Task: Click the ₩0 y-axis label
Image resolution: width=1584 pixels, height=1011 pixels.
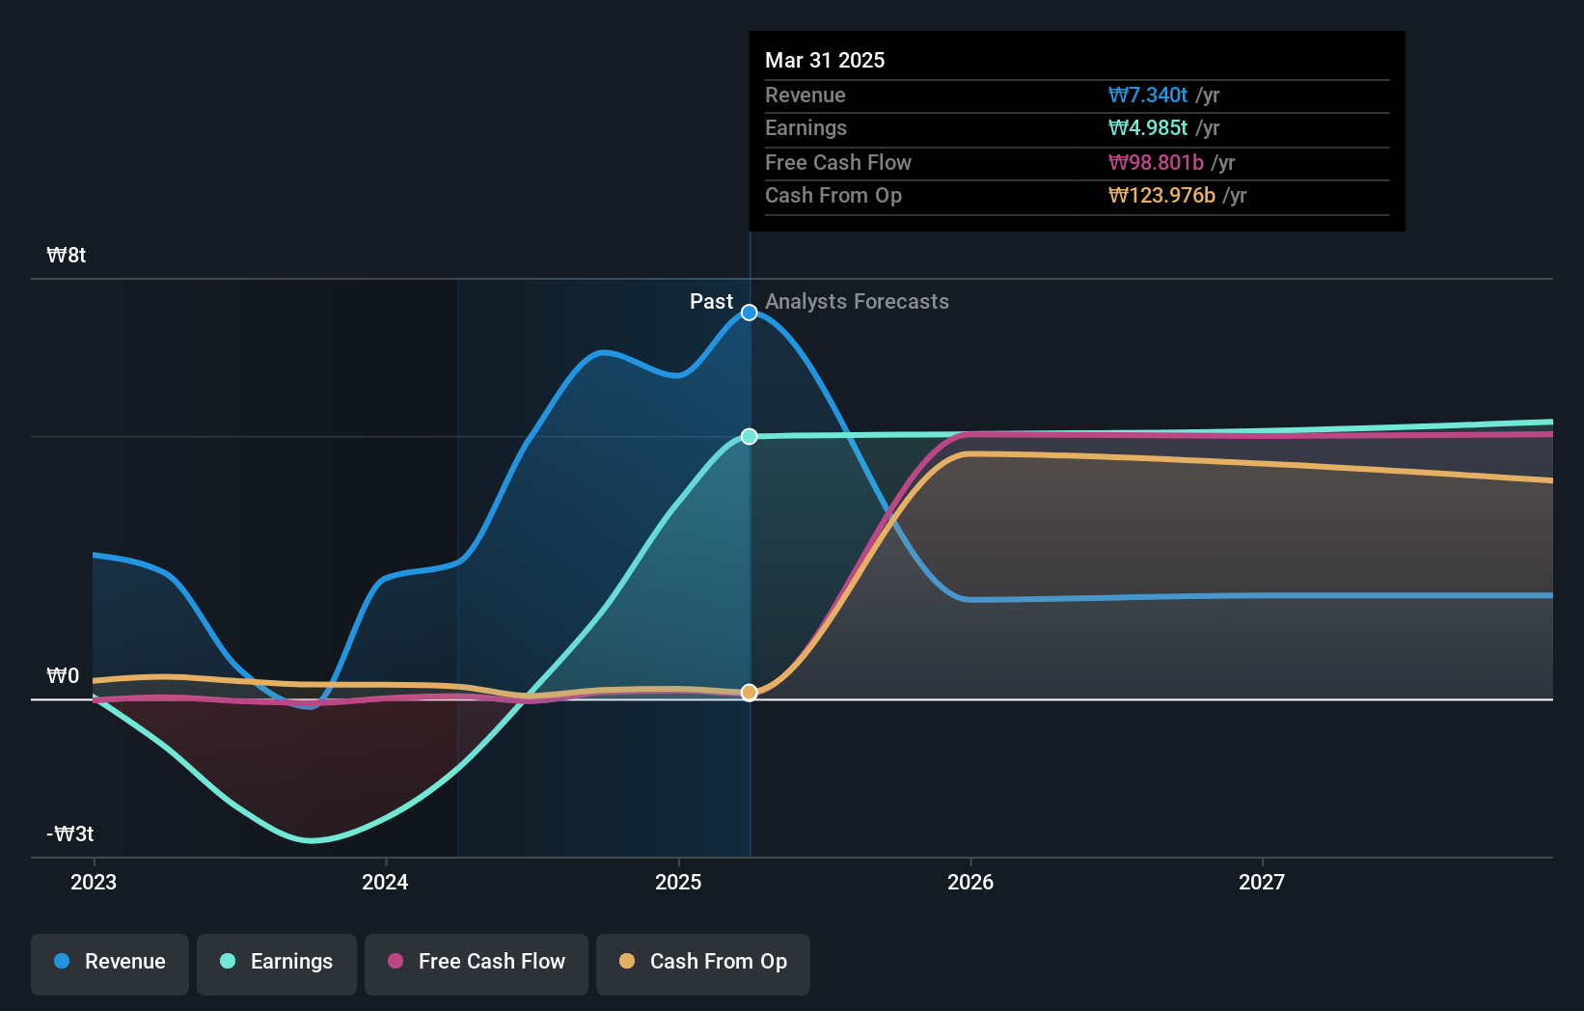Action: [x=63, y=676]
